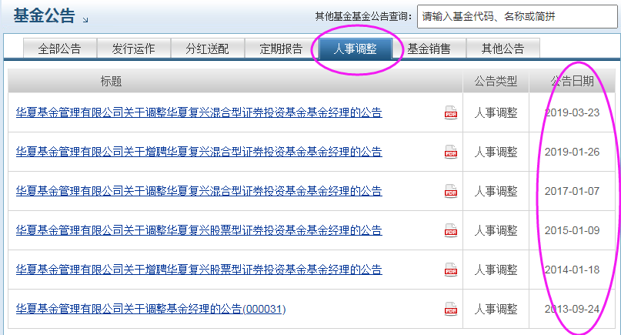Click 人事调整 type cell in 2013-09-24 row
621x335 pixels.
point(496,309)
